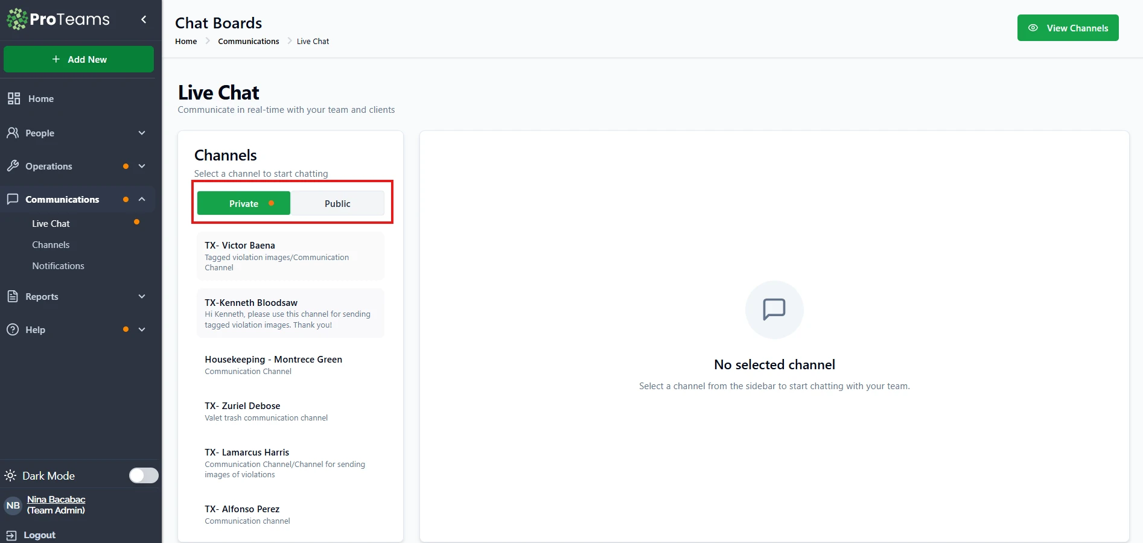Click the ProTeams logo icon
The image size is (1143, 543).
(x=17, y=19)
